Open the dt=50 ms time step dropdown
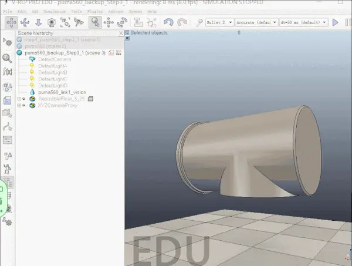Screen dimensions: 352x266 [303, 22]
